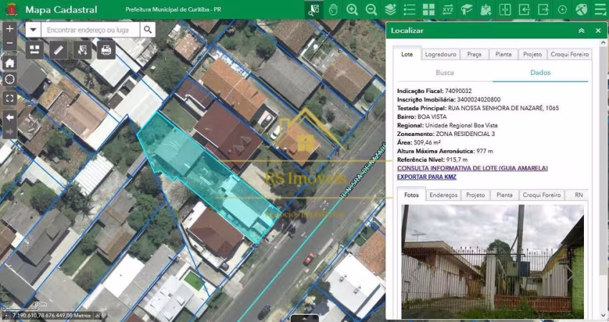Click the Curitiba coat of arms logo
Viewport: 609px width, 322px height.
(11, 9)
